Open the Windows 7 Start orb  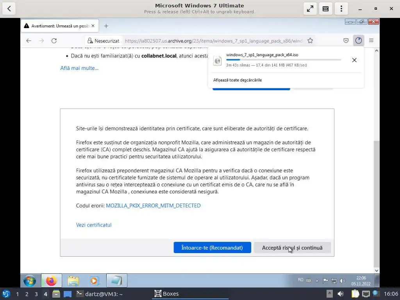click(30, 280)
